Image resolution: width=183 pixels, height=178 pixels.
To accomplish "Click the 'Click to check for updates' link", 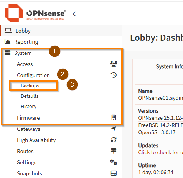I will pyautogui.click(x=160, y=152).
